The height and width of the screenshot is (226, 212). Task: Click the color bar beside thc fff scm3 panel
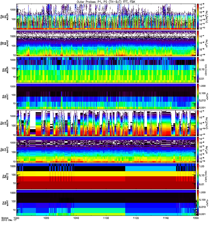(198, 149)
